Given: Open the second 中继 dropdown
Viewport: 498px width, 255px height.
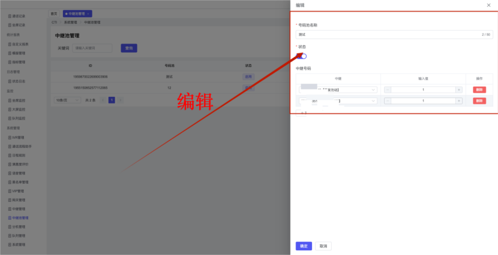Looking at the screenshot, I should coord(338,101).
